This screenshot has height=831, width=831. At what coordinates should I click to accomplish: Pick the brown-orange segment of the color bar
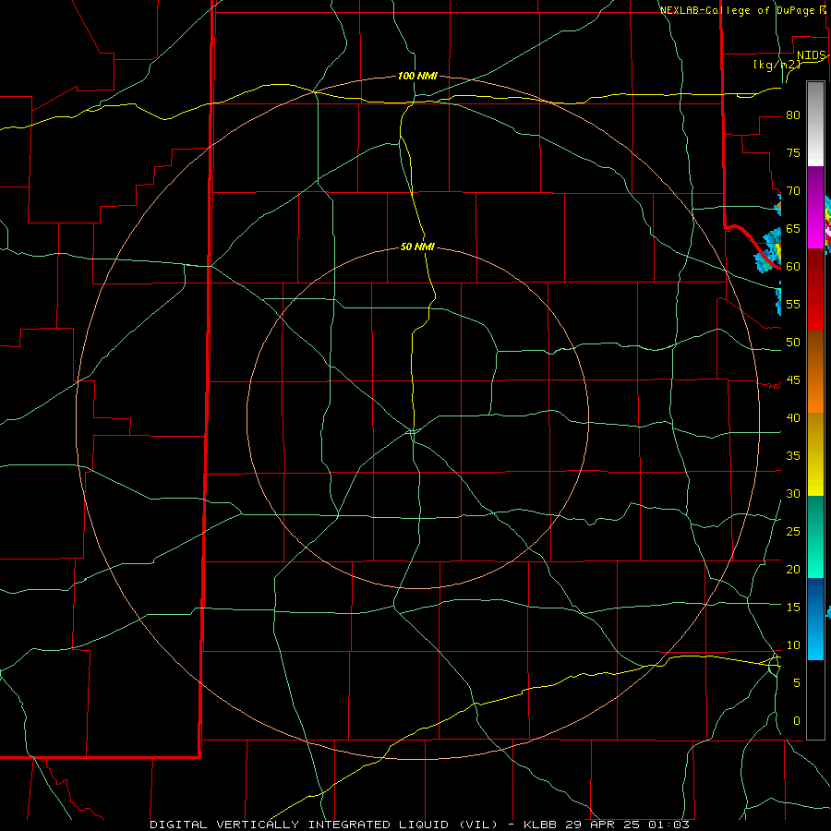(x=815, y=371)
